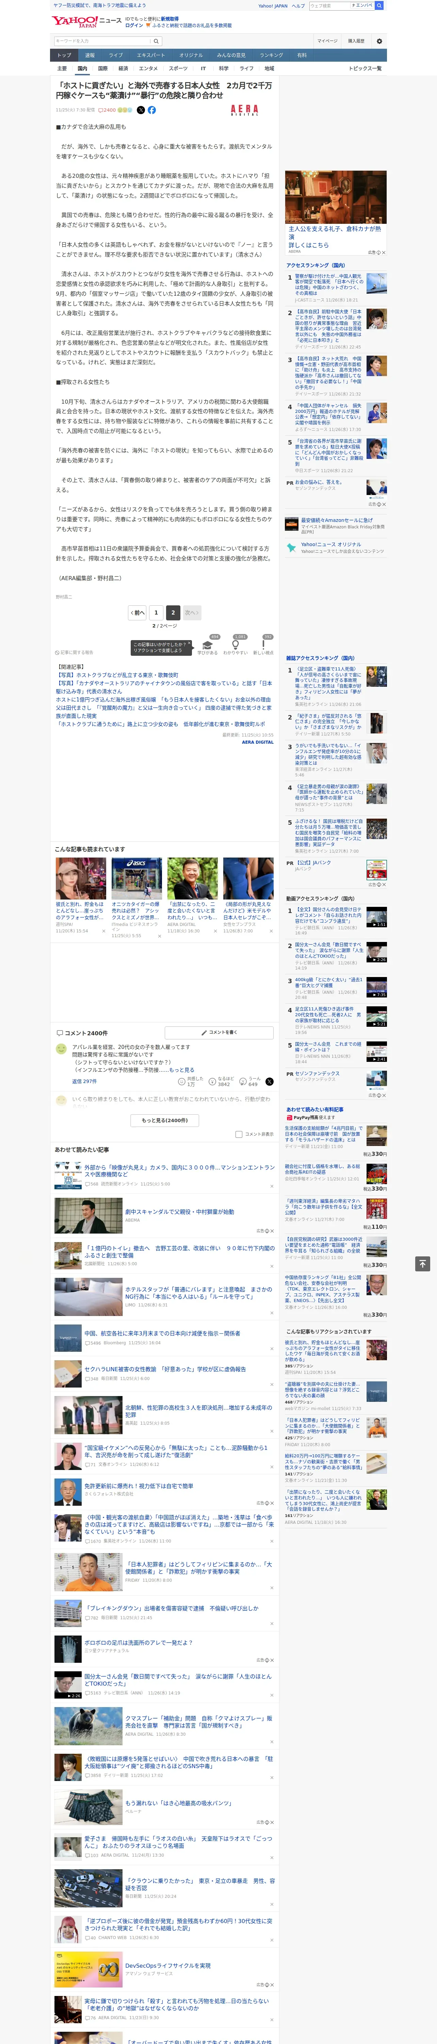Viewport: 437px width, 2044px height.
Task: Open the 速報 tab
Action: [90, 56]
